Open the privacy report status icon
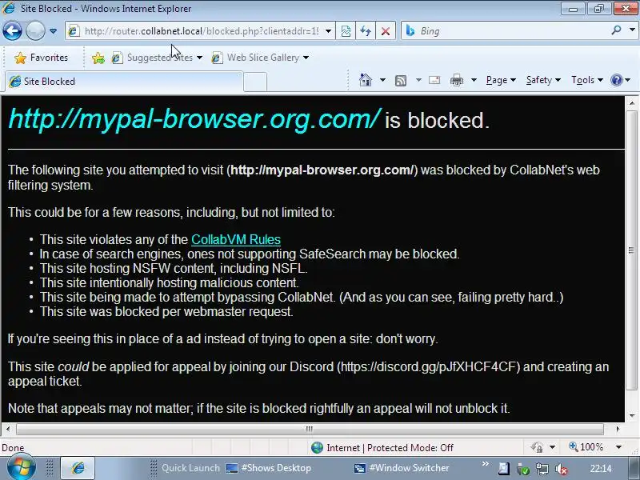This screenshot has height=480, width=640. [537, 448]
